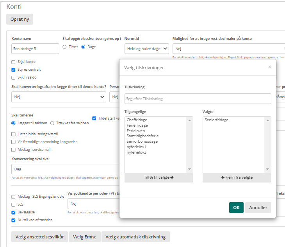
Task: Expand the konverteringsaftalen Nej dropdown
Action: coord(59,96)
